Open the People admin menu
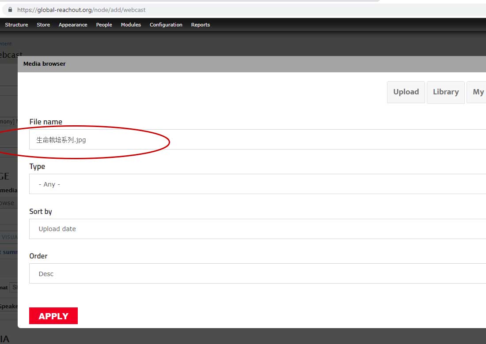Image resolution: width=486 pixels, height=344 pixels. (x=104, y=25)
